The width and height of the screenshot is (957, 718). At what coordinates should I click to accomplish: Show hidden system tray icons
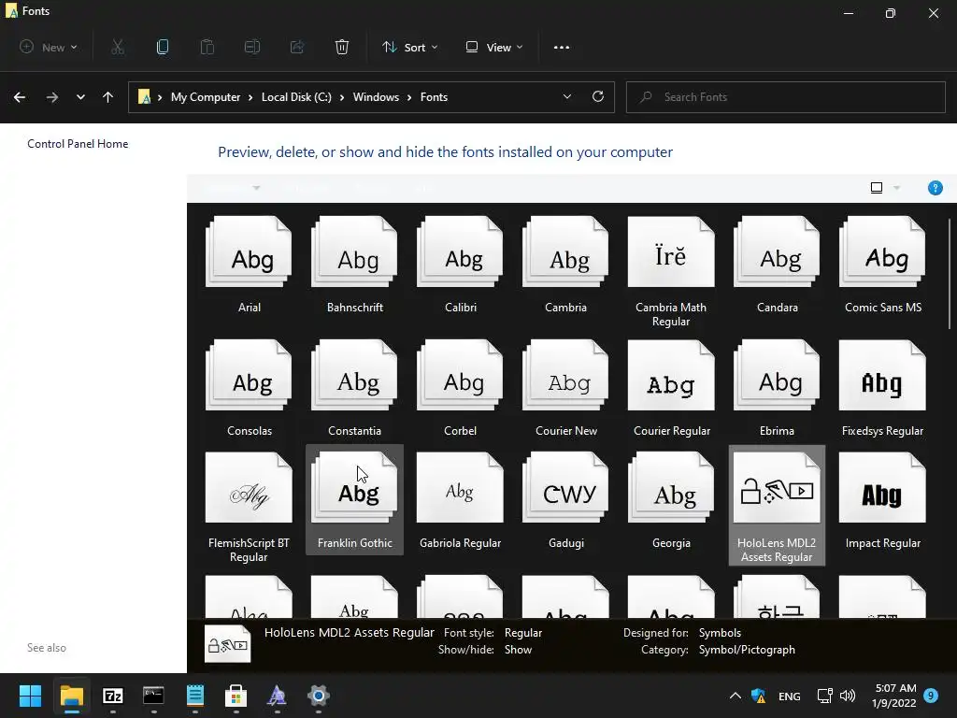(736, 696)
